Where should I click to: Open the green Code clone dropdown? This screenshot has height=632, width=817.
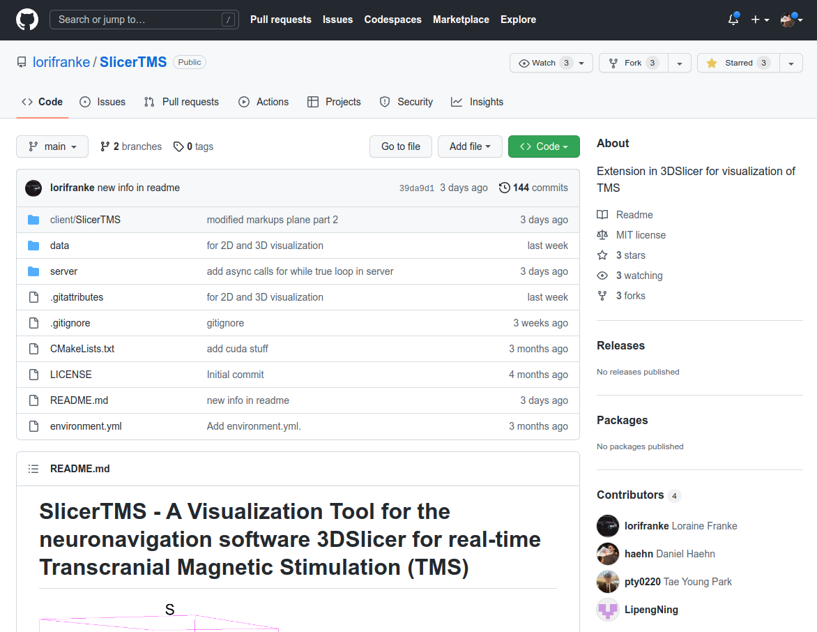pos(544,146)
